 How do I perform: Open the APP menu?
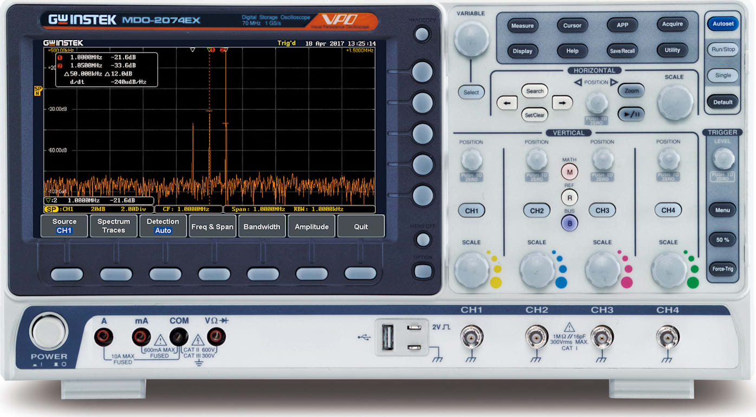tap(622, 25)
